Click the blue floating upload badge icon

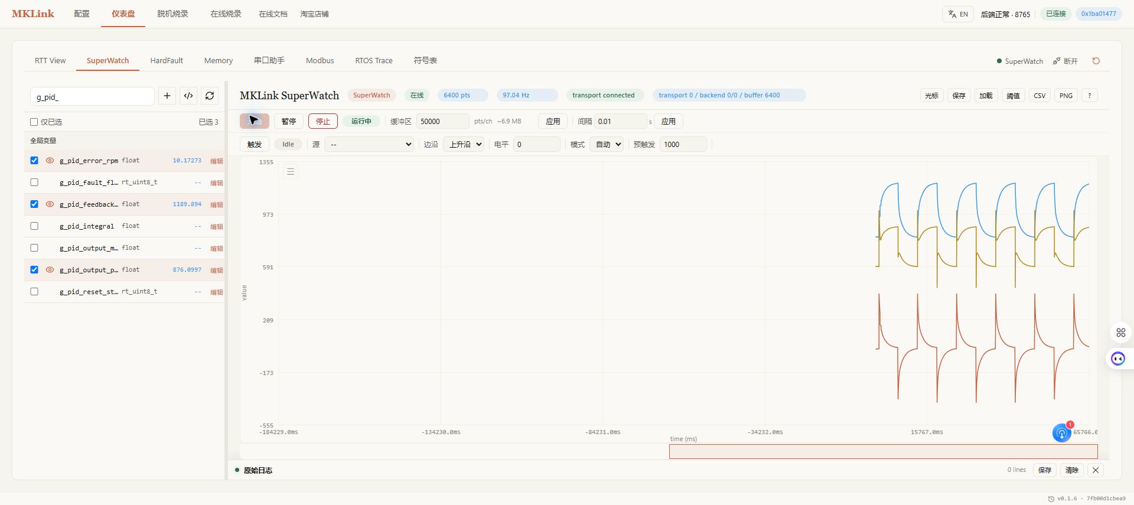click(x=1062, y=433)
